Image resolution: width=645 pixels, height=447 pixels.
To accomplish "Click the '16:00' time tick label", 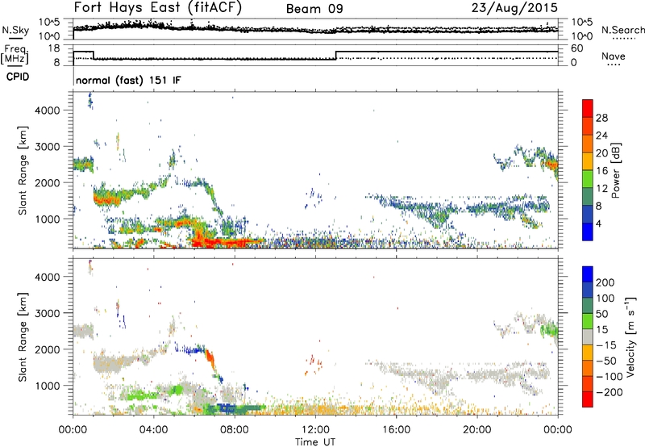I will (396, 430).
